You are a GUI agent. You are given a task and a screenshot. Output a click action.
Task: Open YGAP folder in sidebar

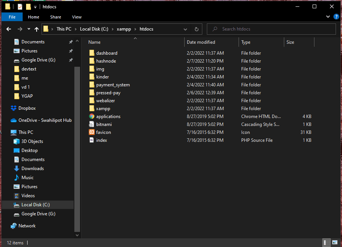tap(27, 96)
